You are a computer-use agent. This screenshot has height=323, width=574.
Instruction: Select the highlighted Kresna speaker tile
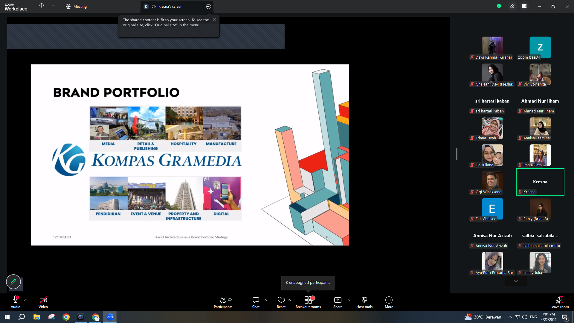(x=540, y=182)
